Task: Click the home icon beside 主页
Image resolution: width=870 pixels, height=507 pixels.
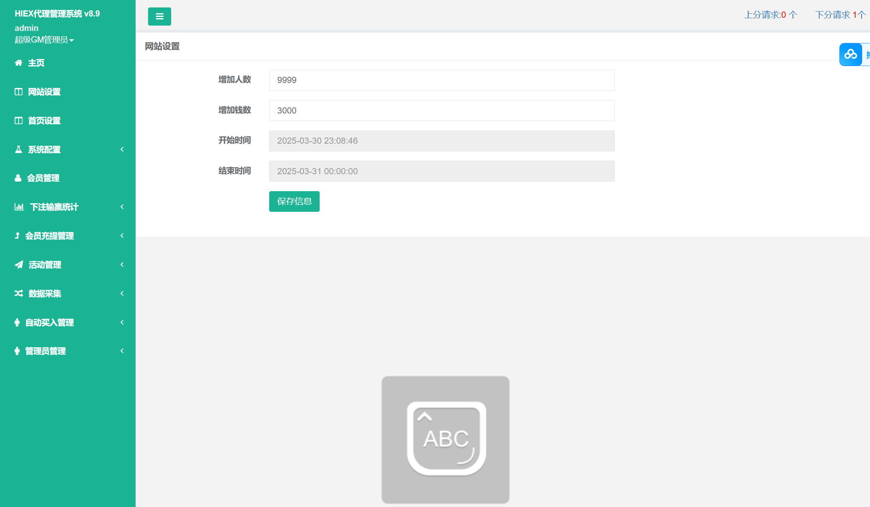Action: (19, 63)
